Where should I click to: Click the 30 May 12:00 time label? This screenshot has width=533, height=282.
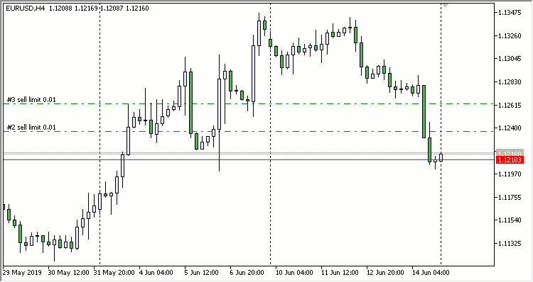(x=68, y=273)
